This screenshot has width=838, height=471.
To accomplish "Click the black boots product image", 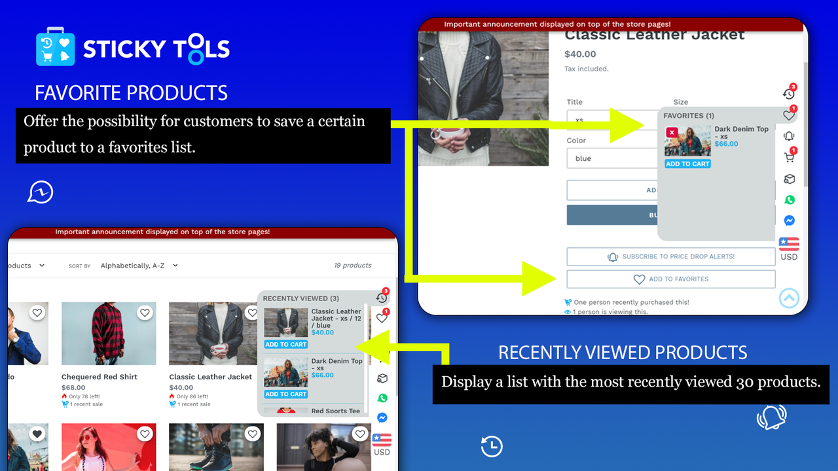I will [x=216, y=447].
